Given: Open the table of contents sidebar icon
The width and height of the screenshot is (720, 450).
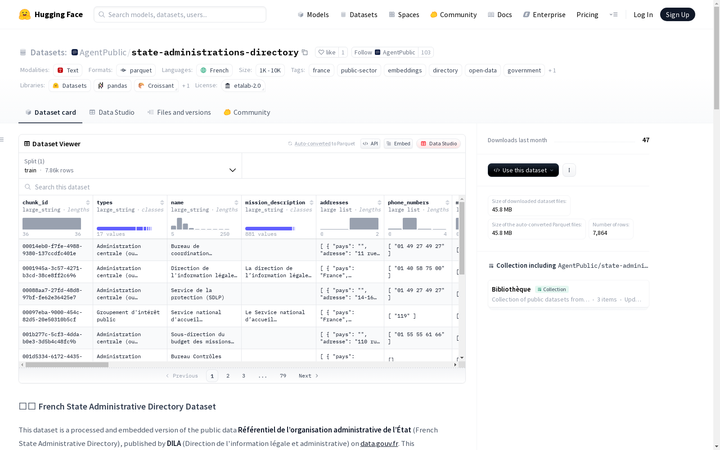Looking at the screenshot, I should [2, 139].
